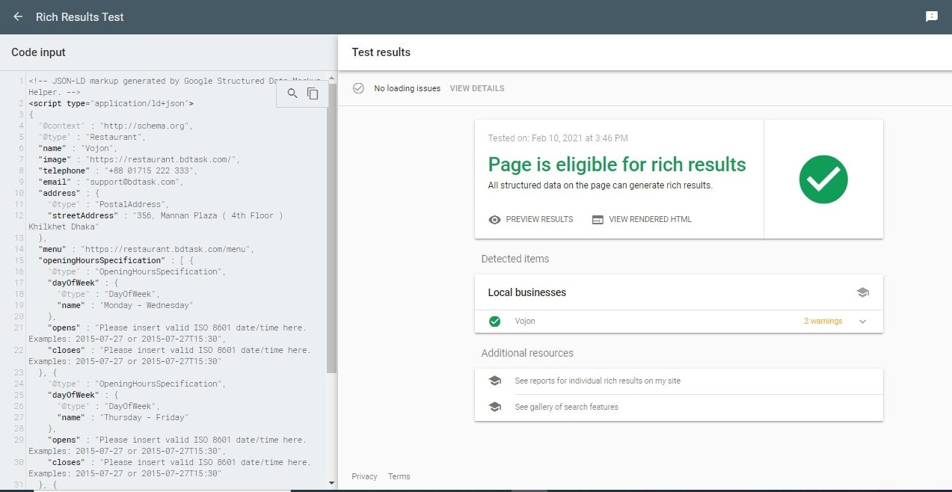Viewport: 952px width, 492px height.
Task: Click the back arrow beside Rich Results Test
Action: [x=17, y=16]
